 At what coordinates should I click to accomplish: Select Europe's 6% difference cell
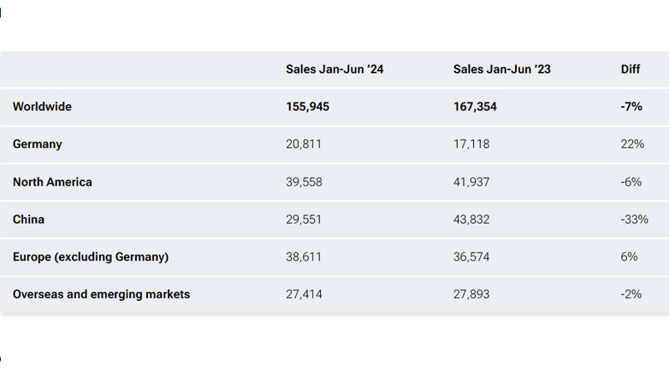coord(630,257)
